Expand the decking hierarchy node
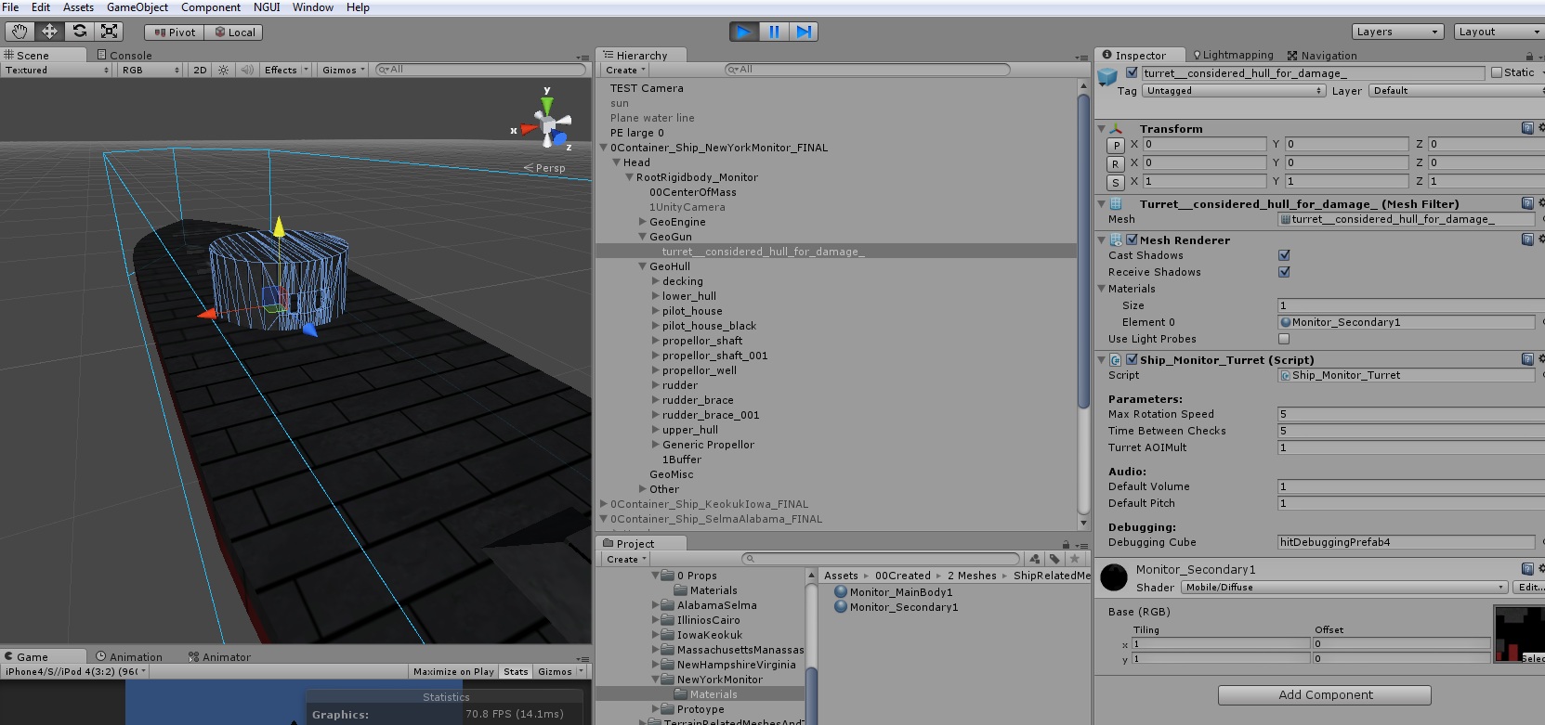 [655, 281]
